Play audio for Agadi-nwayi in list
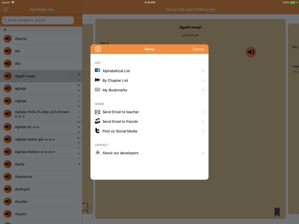Image resolution: width=299 pixels, height=224 pixels. click(8, 76)
